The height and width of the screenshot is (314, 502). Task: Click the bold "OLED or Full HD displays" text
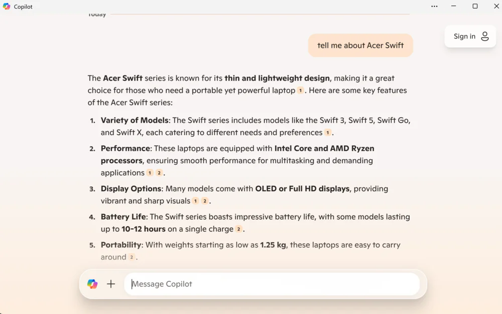pyautogui.click(x=302, y=188)
